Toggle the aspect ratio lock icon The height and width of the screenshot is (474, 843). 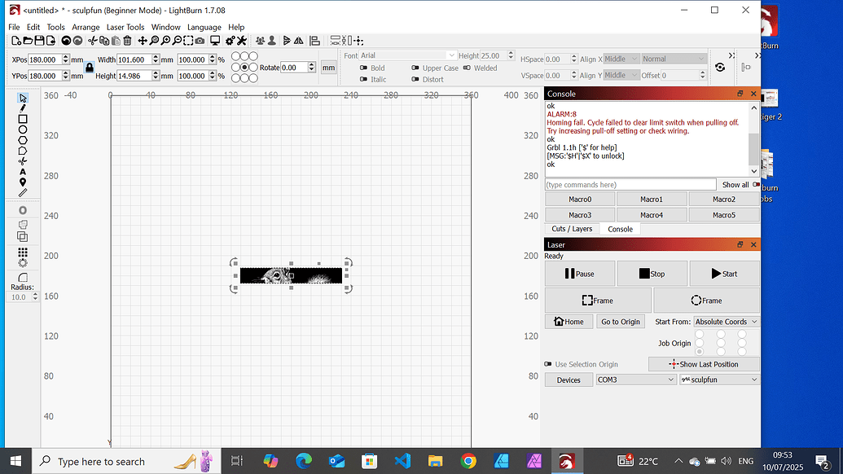90,68
